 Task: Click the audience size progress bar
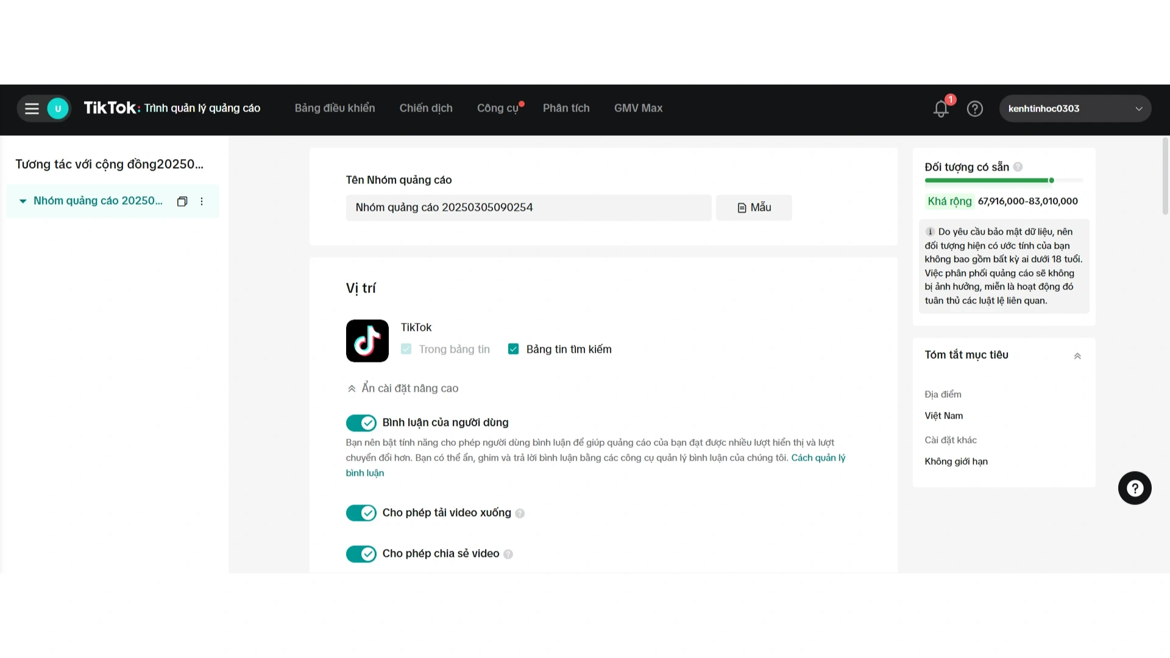[1004, 180]
